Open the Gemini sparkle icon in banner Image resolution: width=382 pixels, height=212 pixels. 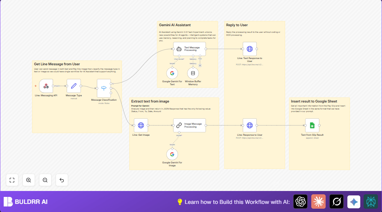click(354, 202)
